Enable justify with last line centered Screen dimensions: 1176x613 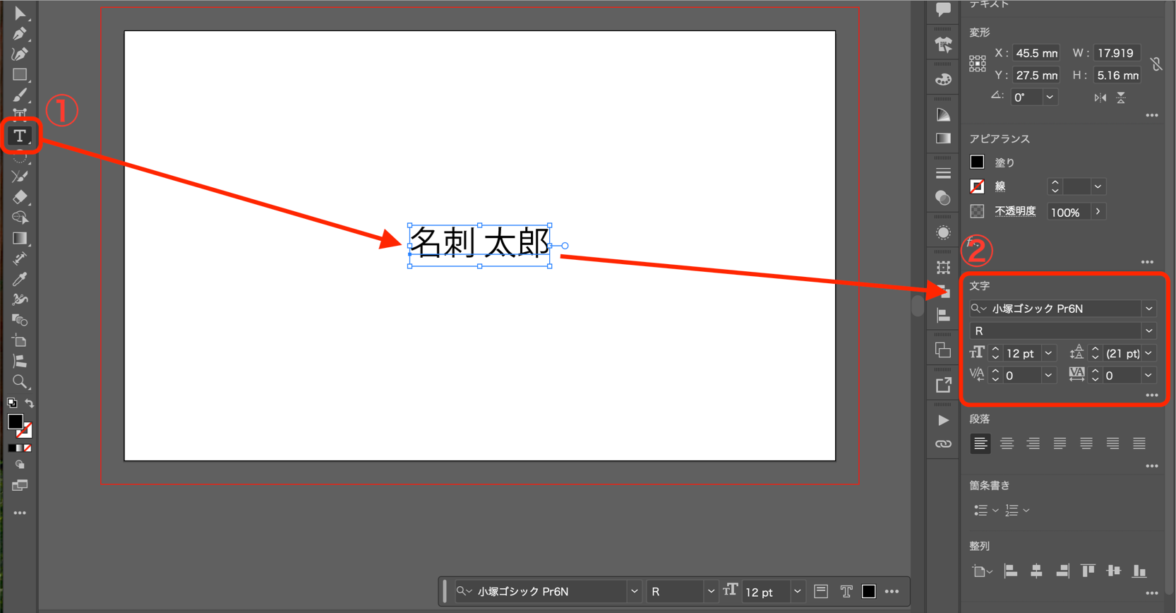point(1086,444)
